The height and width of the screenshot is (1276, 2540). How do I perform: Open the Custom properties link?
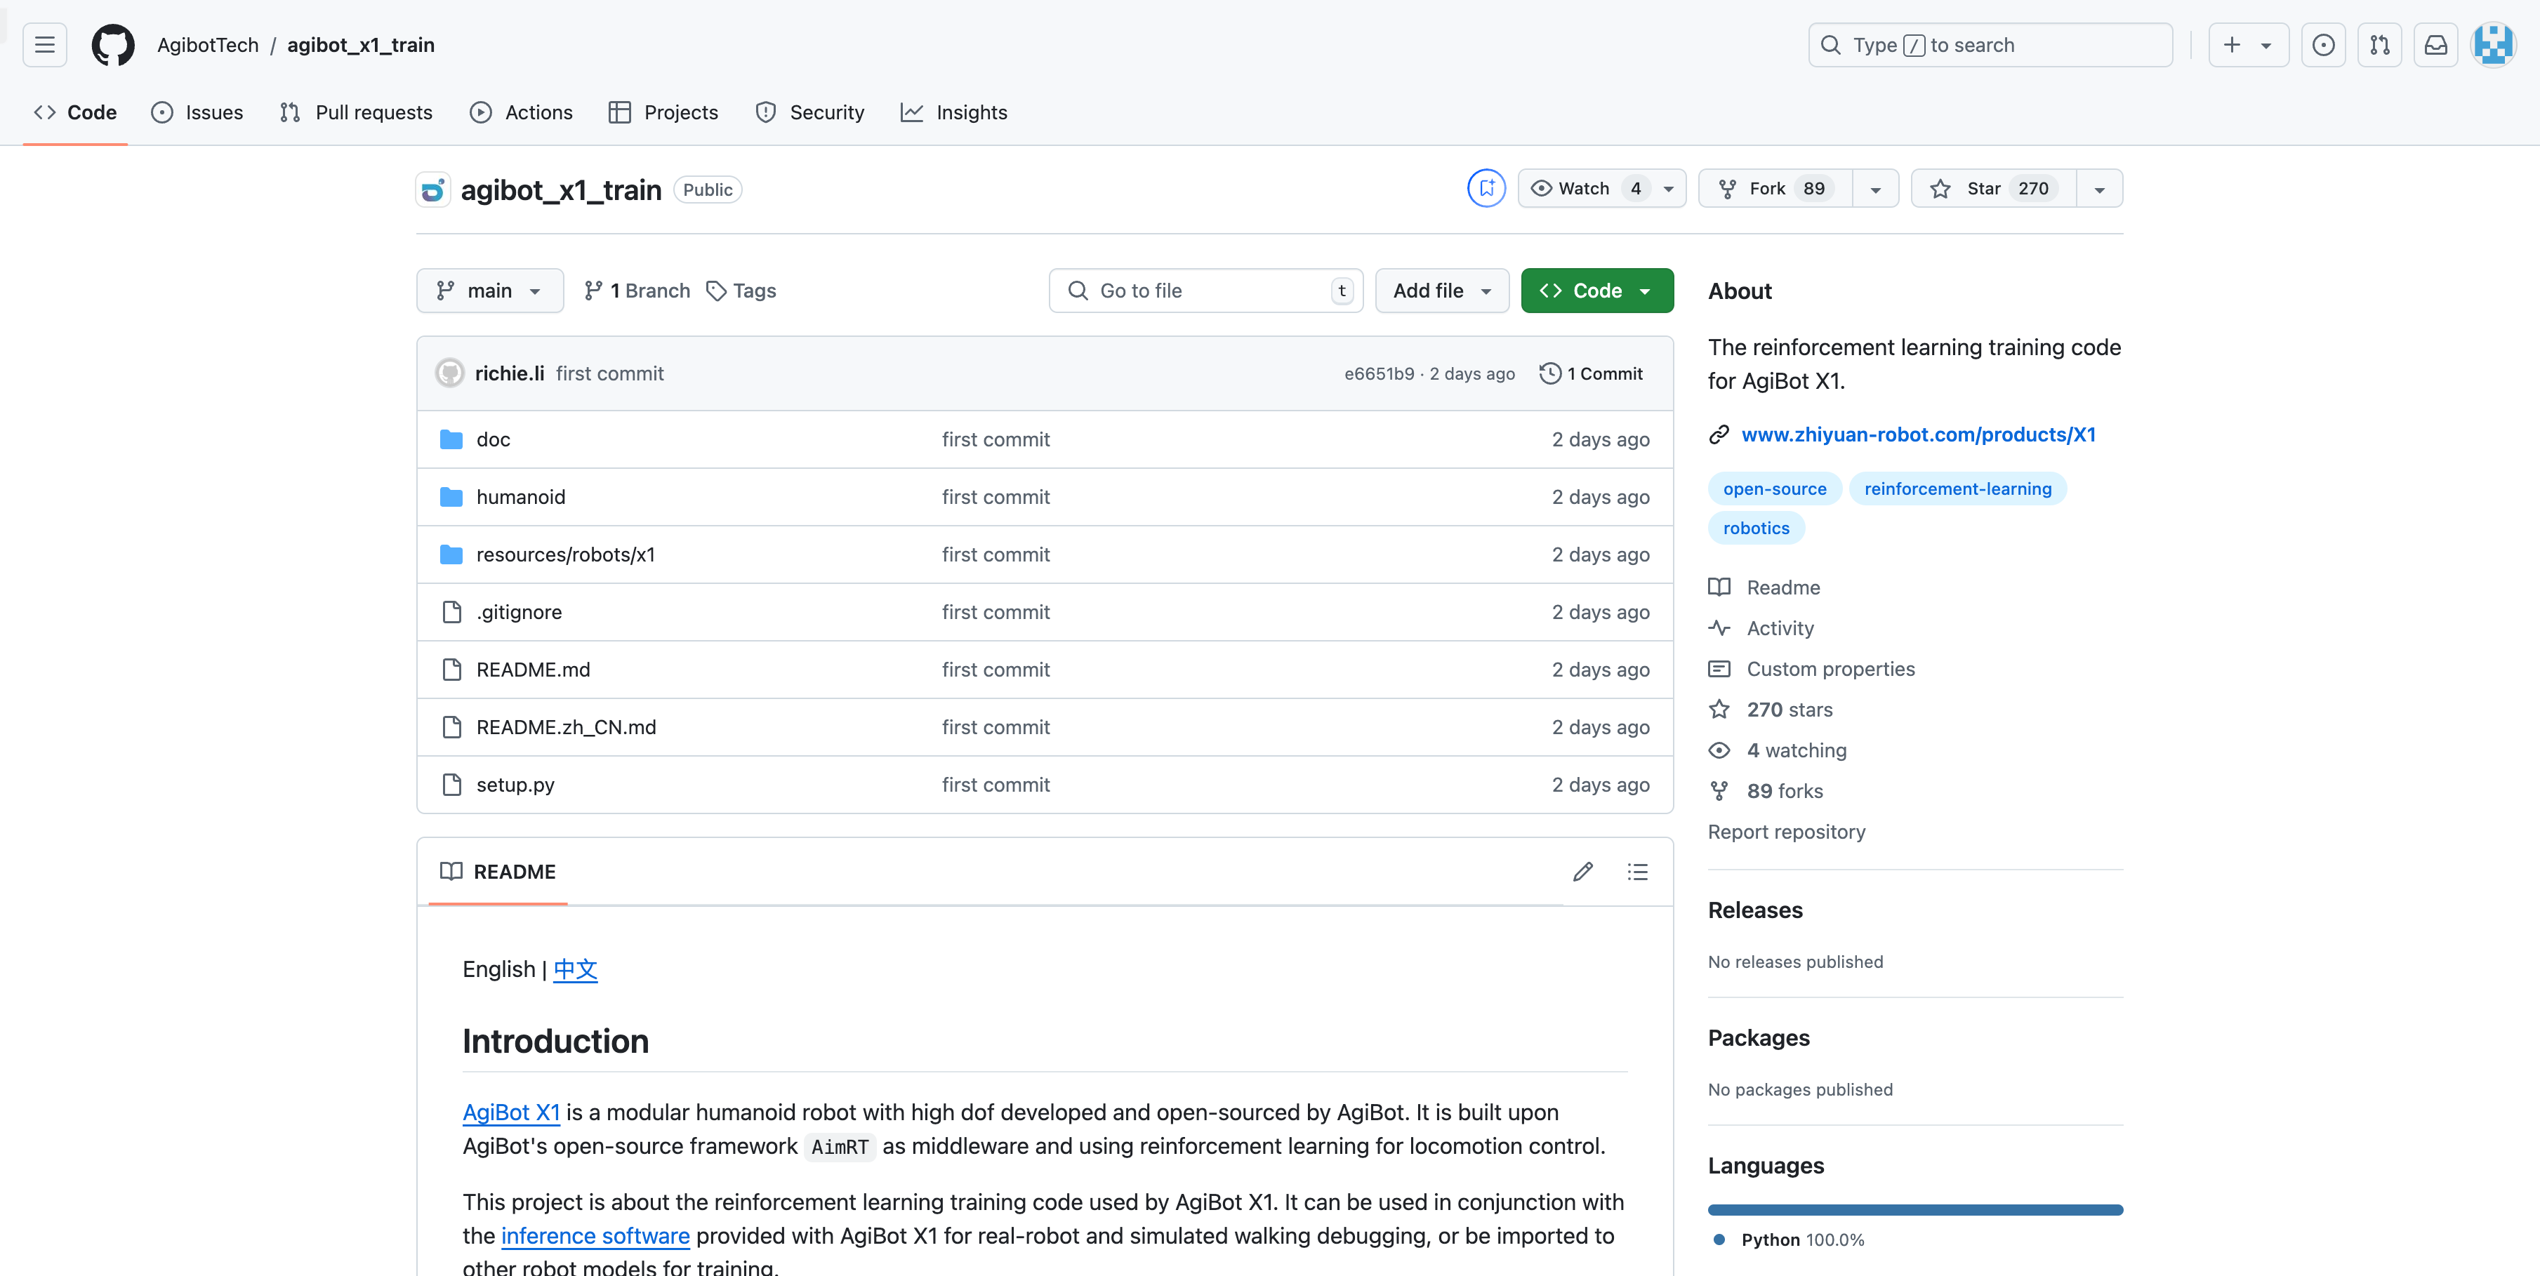[1830, 669]
